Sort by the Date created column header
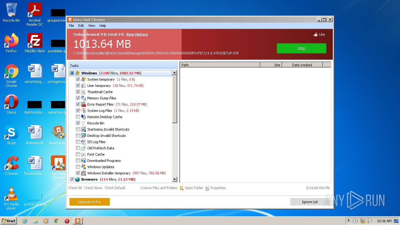Viewport: 400px width, 225px height. coord(302,65)
